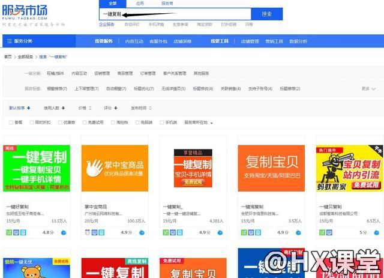Switch to the 服务商 search tab
Image resolution: width=384 pixels, height=278 pixels.
click(167, 4)
